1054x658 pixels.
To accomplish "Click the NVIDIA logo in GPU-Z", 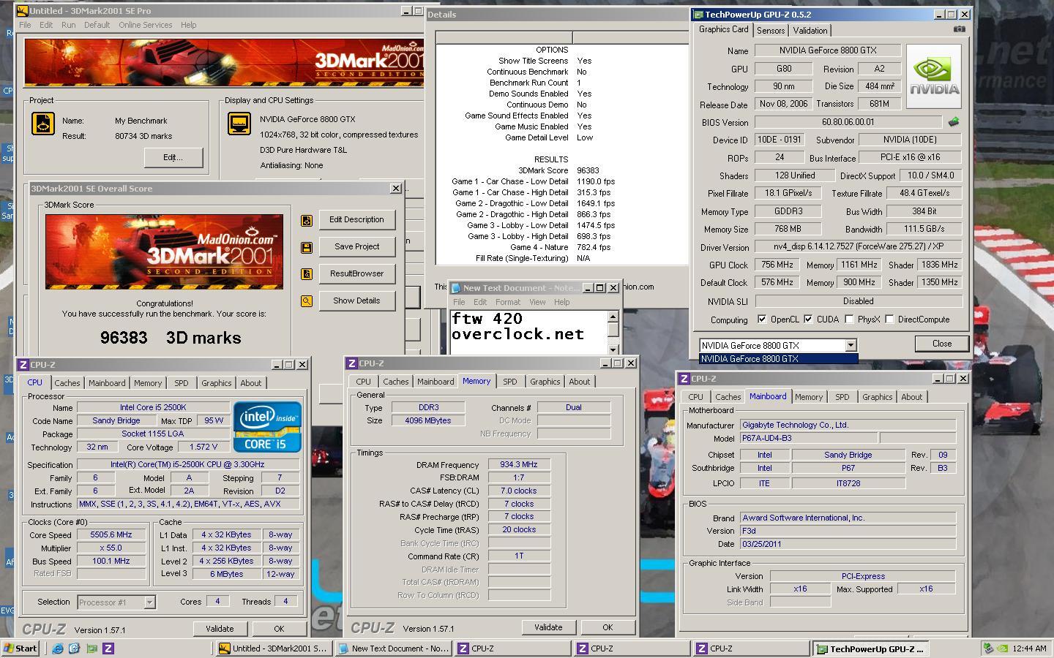I will 934,77.
